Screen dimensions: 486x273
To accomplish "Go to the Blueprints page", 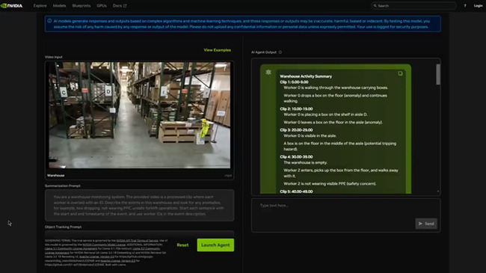I will point(81,5).
